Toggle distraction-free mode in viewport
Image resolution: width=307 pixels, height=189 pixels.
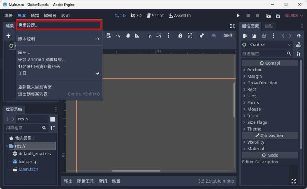[232, 26]
